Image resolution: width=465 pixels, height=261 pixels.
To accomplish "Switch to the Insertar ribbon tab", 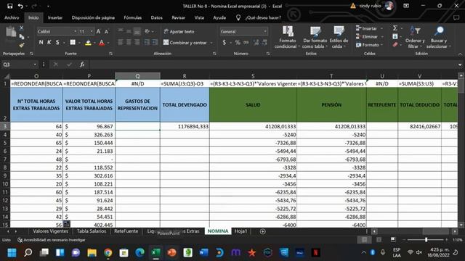I will click(55, 17).
